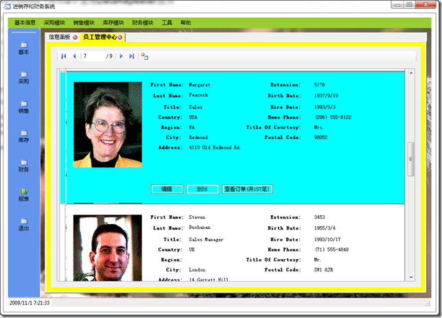Viewport: 442px width, 318px height.
Task: Open the 库存模块 menu
Action: click(x=113, y=23)
